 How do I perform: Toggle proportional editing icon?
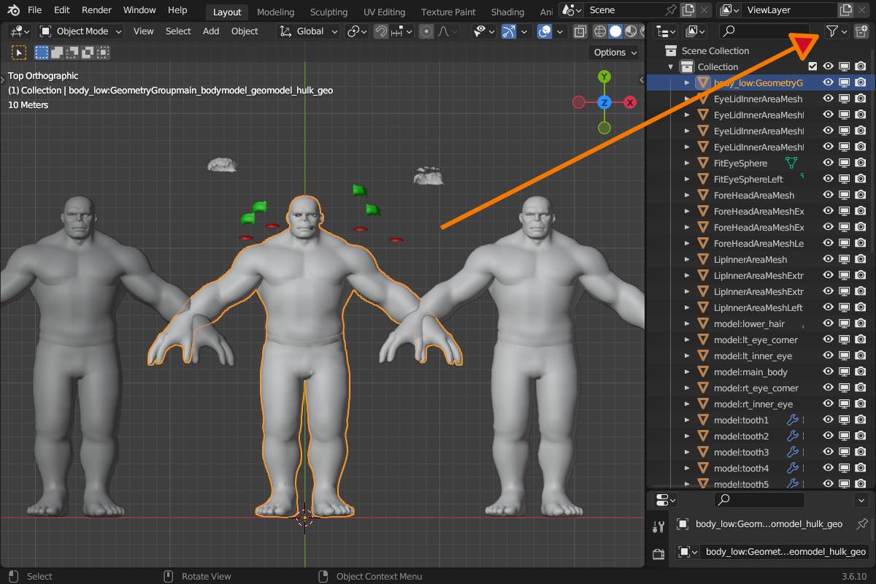coord(426,31)
